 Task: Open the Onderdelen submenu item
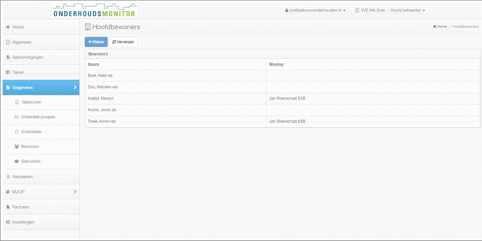[31, 132]
